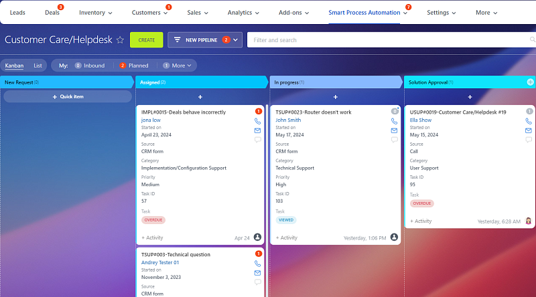Image resolution: width=536 pixels, height=297 pixels.
Task: Add item in In progress column
Action: tap(336, 97)
